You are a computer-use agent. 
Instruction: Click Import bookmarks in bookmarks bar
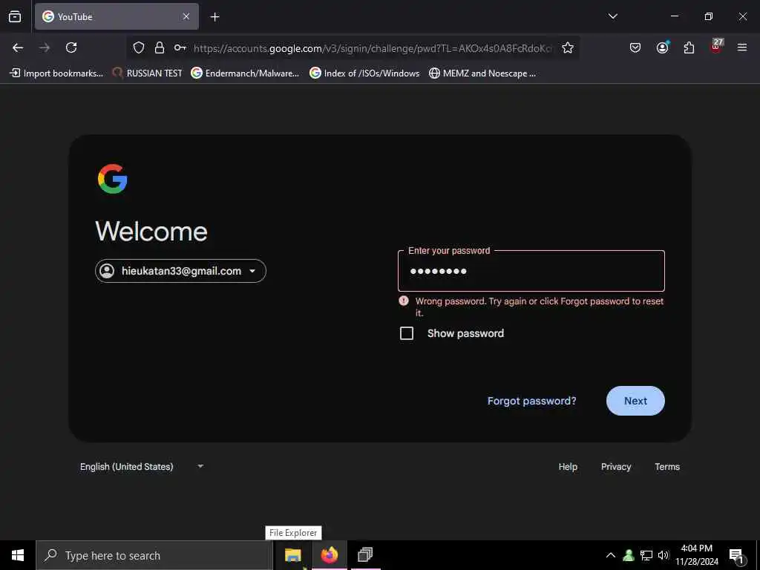[56, 73]
